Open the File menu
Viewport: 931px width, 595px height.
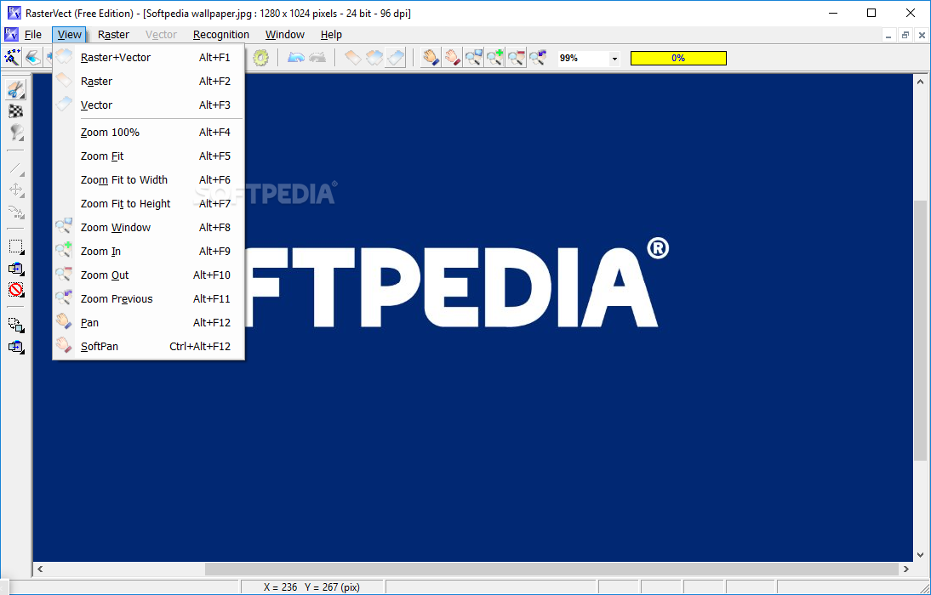click(x=32, y=34)
